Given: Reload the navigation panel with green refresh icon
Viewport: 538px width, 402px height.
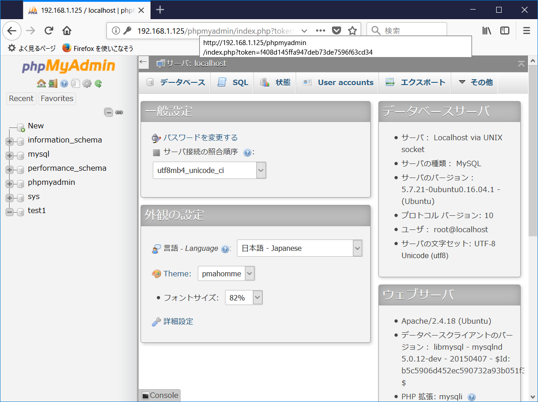Looking at the screenshot, I should click(98, 83).
